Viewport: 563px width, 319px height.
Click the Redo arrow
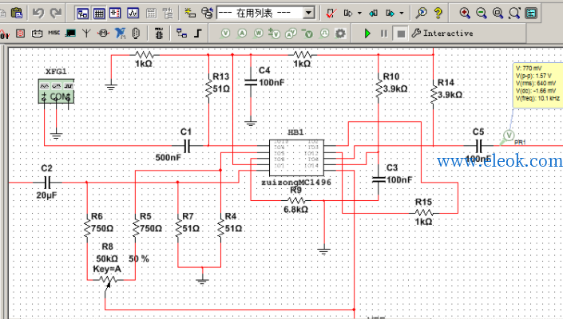click(x=56, y=14)
